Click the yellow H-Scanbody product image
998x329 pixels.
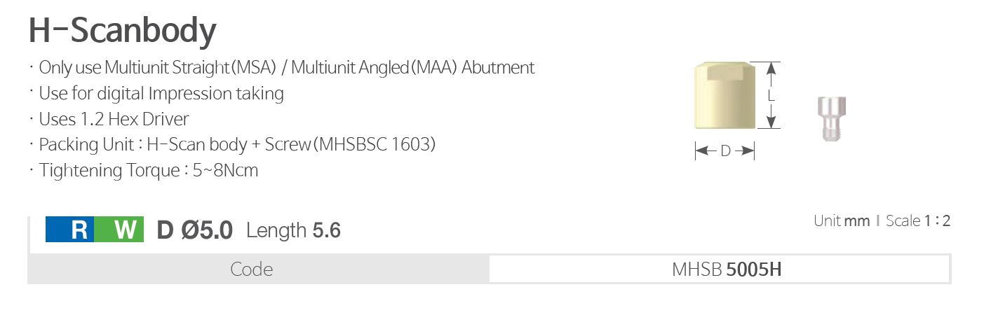[725, 96]
